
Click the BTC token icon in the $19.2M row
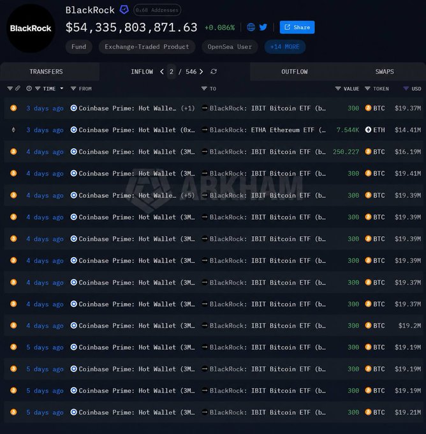tap(368, 325)
